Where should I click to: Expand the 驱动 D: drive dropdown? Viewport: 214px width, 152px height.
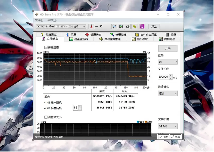(x=168, y=62)
